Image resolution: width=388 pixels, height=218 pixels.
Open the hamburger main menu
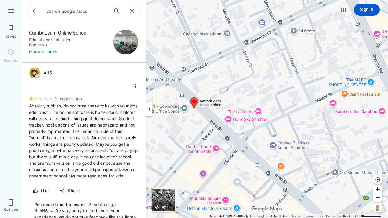11,11
